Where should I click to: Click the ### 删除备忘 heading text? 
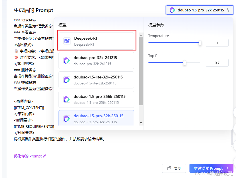coord(25,70)
